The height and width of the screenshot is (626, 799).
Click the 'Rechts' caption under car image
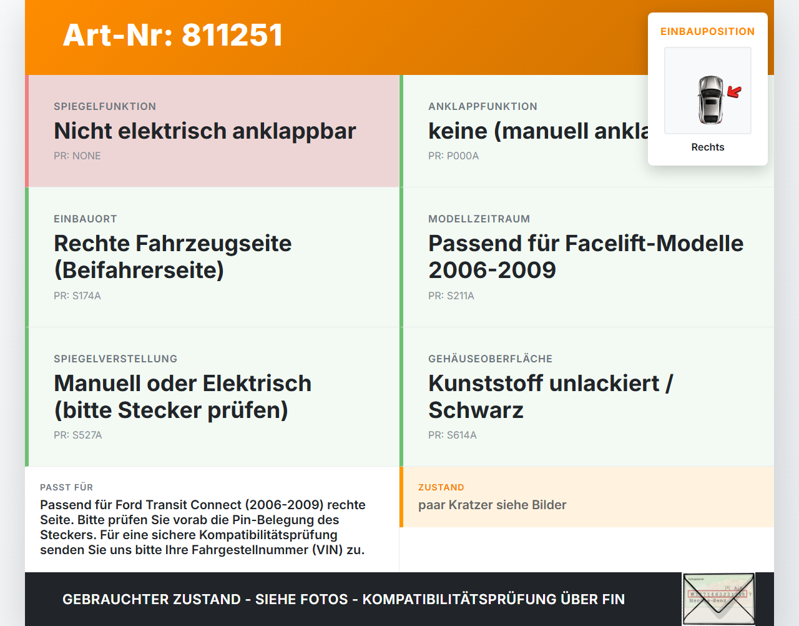tap(708, 147)
